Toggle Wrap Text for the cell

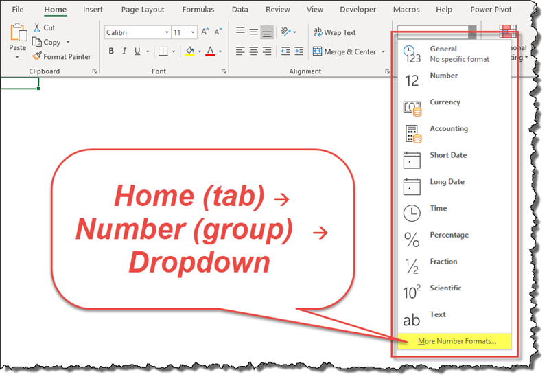(x=334, y=32)
